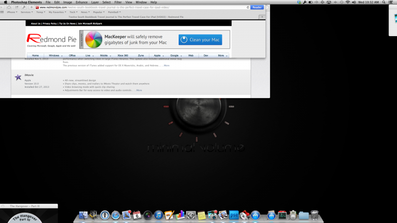Viewport: 397px width, 223px height.
Task: Open the Apple menu
Action: tap(5, 2)
